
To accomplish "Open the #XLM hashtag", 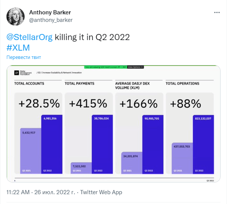I will tap(18, 48).
